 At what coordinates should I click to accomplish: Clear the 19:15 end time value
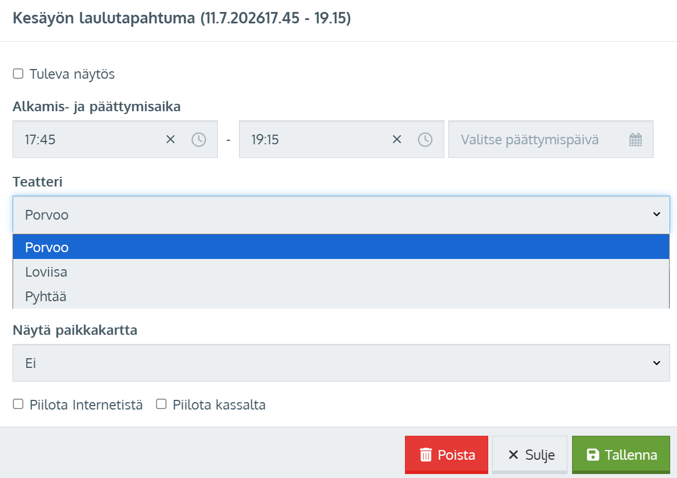coord(397,140)
